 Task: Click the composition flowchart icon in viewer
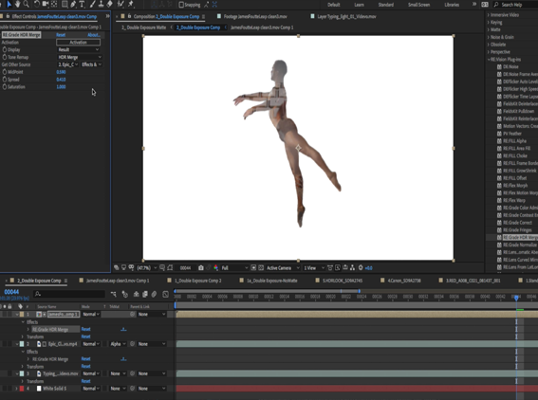352,267
